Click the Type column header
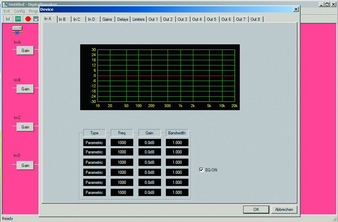Image resolution: width=338 pixels, height=222 pixels. (94, 133)
